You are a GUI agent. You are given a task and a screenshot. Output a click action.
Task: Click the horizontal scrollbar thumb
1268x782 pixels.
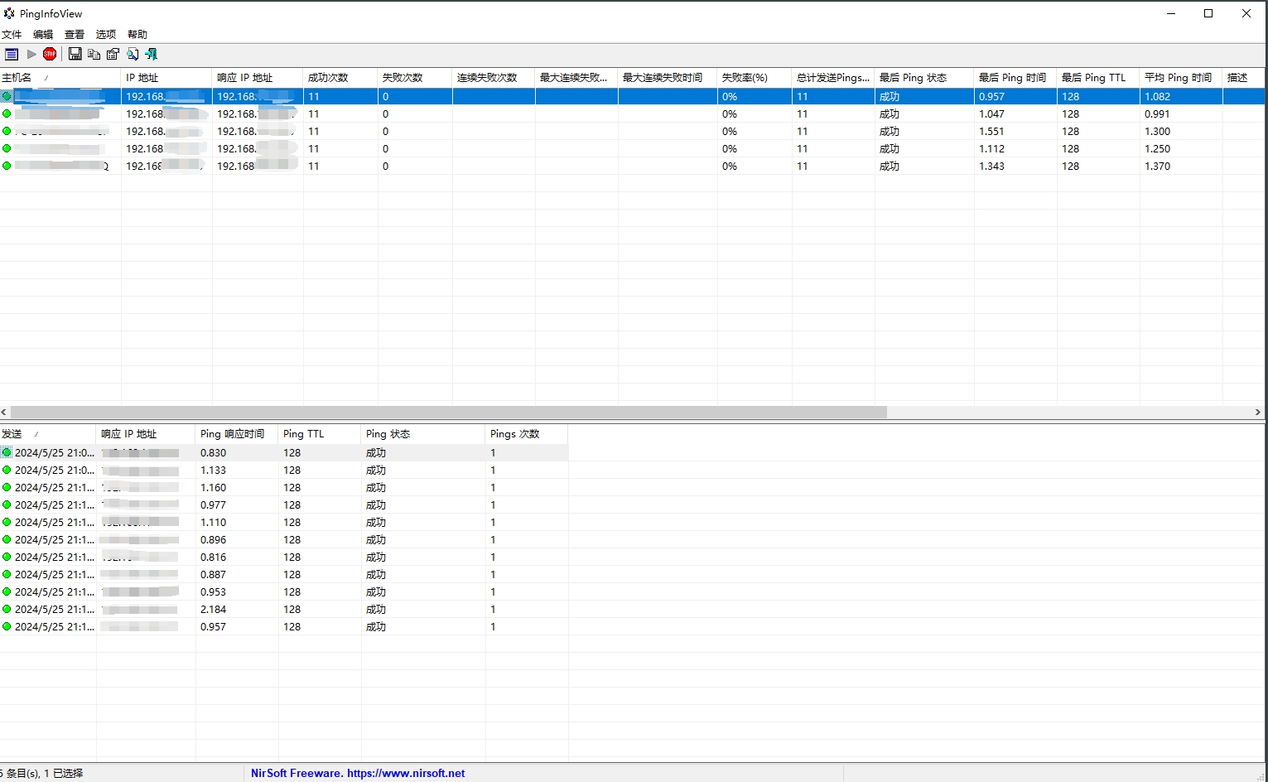click(447, 412)
